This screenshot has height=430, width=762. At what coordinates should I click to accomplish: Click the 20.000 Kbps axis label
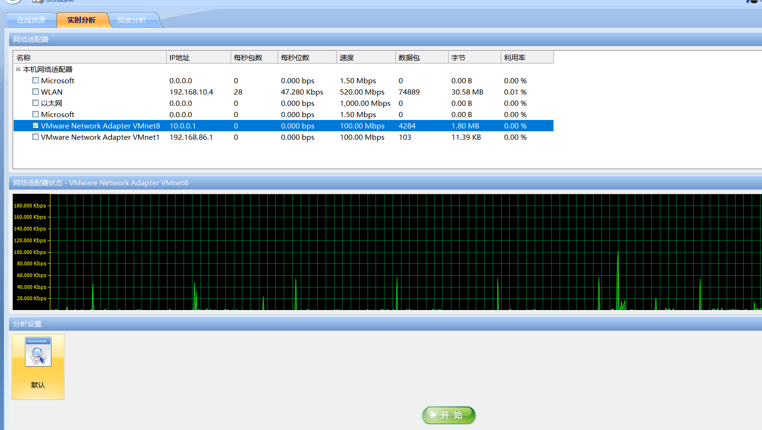pos(32,298)
